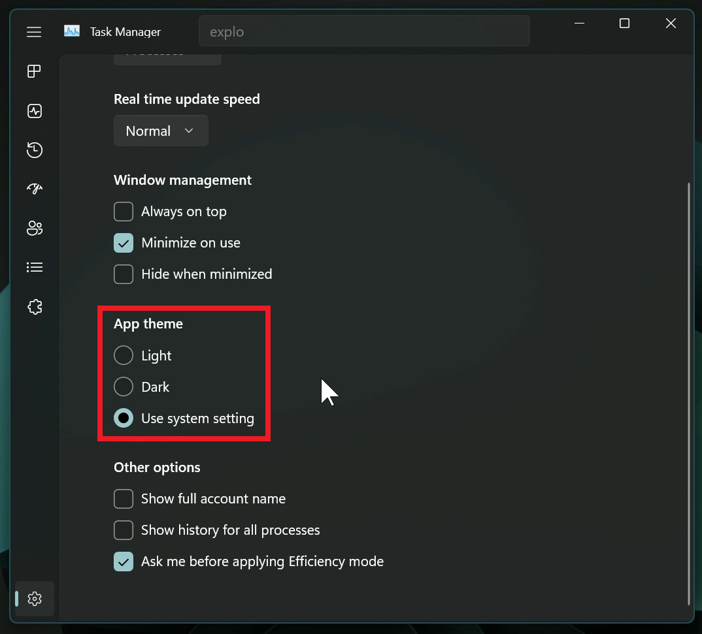This screenshot has height=634, width=702.
Task: Open Task Manager Settings
Action: point(34,599)
